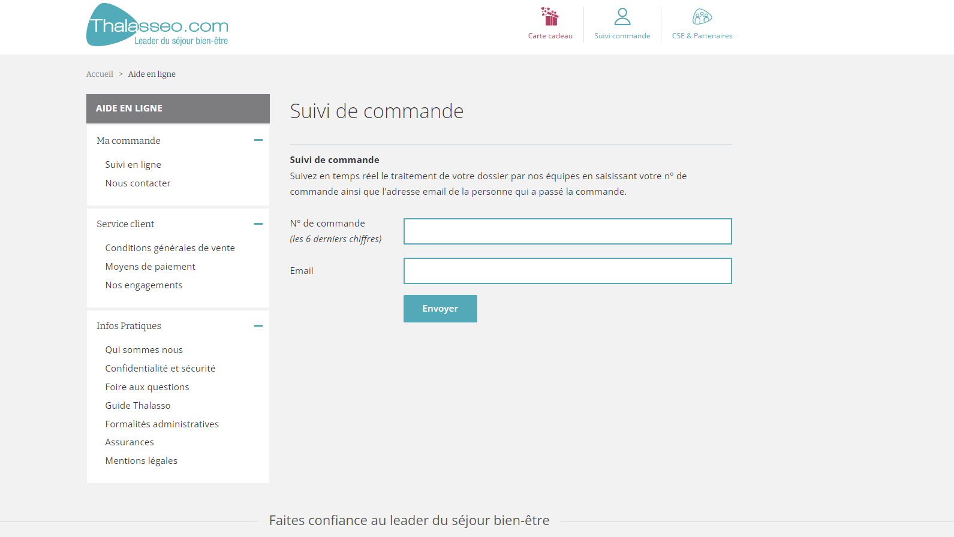Open Guide Thalasso page
This screenshot has height=537, width=954.
click(x=138, y=406)
